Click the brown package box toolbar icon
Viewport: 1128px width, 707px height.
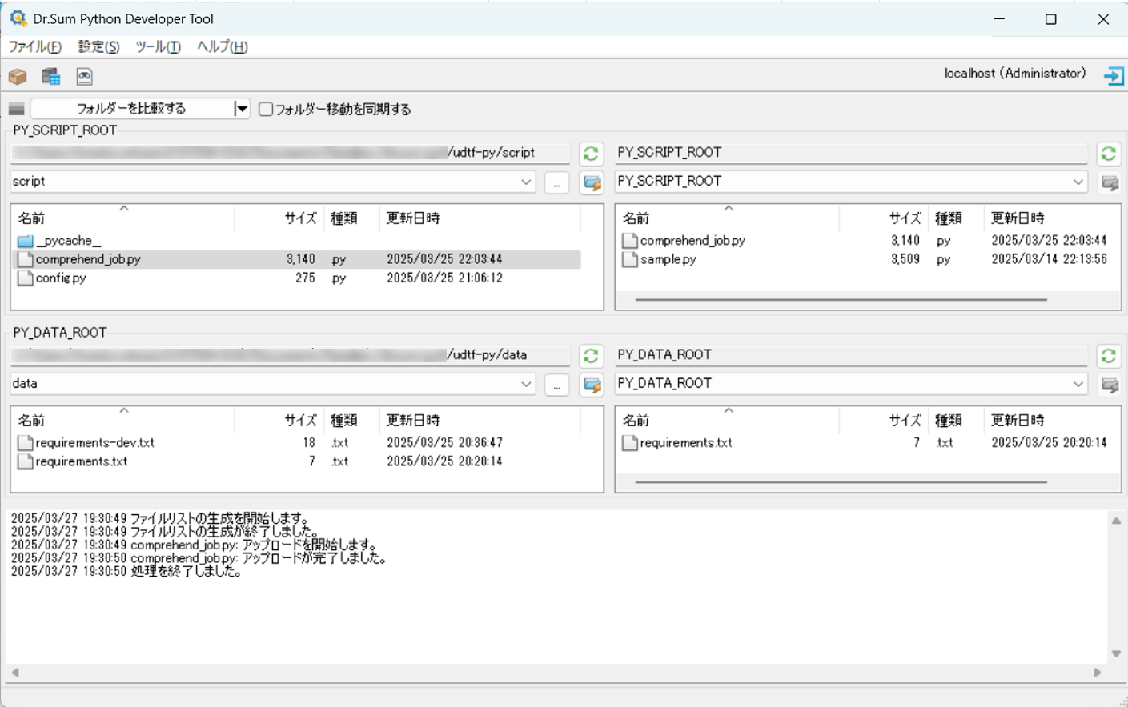pos(18,77)
